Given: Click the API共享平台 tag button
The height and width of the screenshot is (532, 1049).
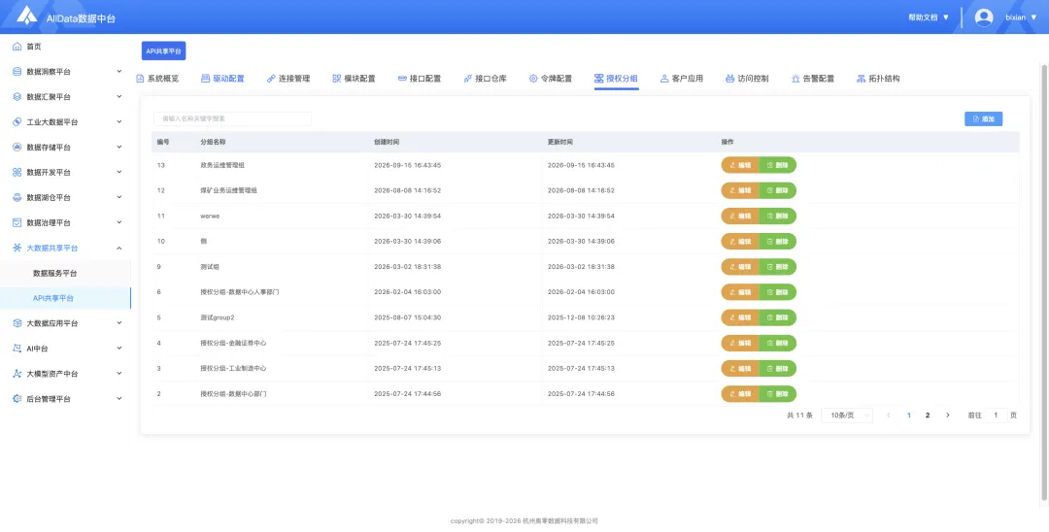Looking at the screenshot, I should tap(164, 51).
